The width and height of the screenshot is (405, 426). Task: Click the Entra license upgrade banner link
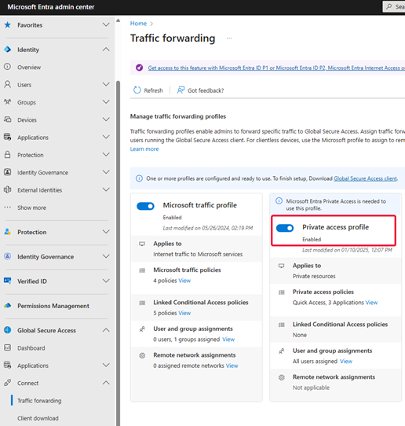point(276,68)
